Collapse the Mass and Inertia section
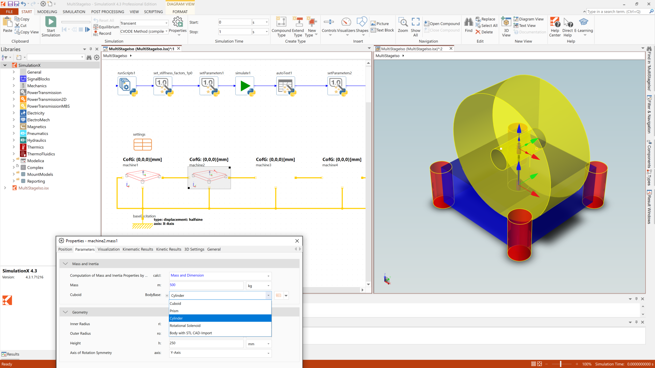The image size is (655, 368). tap(65, 264)
